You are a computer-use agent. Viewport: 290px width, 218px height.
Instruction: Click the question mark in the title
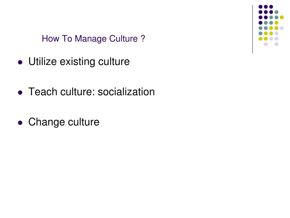tap(143, 38)
